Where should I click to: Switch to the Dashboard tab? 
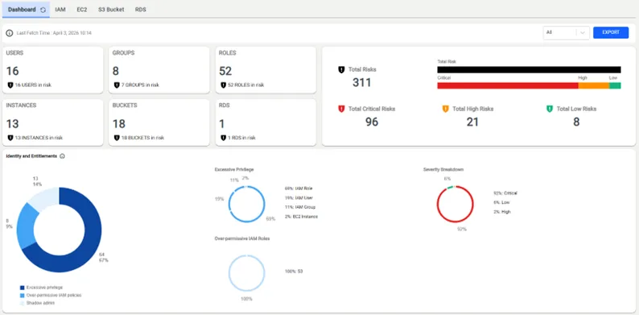click(26, 10)
